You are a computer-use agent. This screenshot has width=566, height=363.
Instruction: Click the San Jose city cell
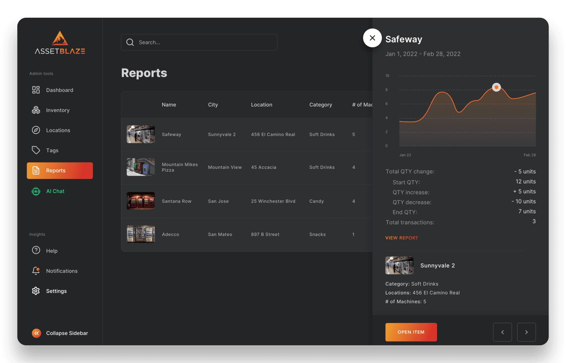point(218,201)
